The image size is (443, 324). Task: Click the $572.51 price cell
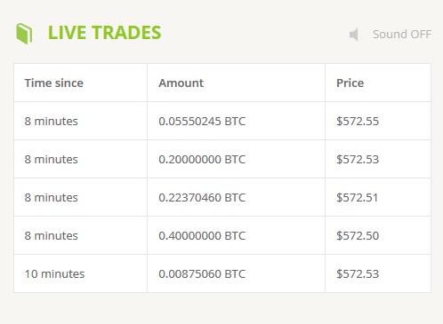point(378,197)
